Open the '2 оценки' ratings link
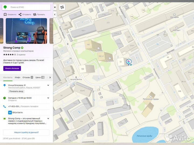194x145 pixels. 21,55
